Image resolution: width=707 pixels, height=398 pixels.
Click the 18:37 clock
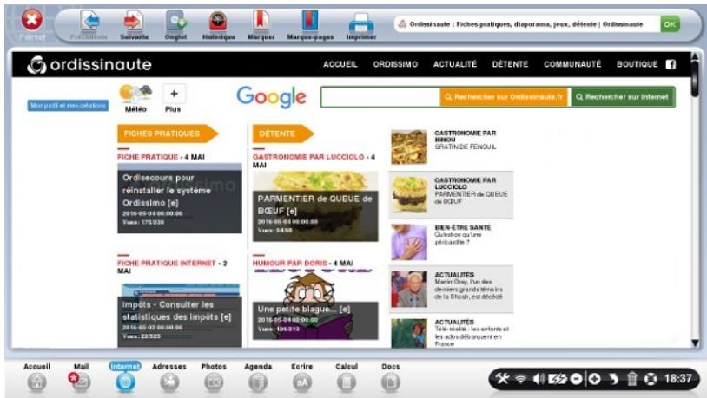coord(677,379)
